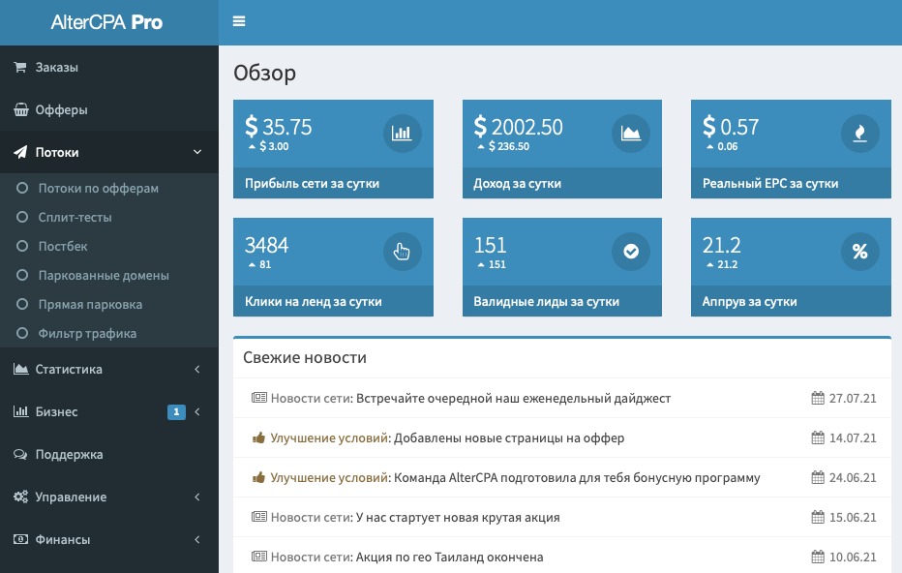
Task: Click the checkmark icon on Валидные лиды card
Action: [x=631, y=252]
